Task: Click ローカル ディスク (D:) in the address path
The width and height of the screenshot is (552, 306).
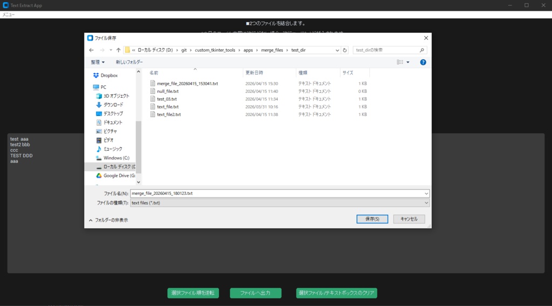Action: click(155, 50)
